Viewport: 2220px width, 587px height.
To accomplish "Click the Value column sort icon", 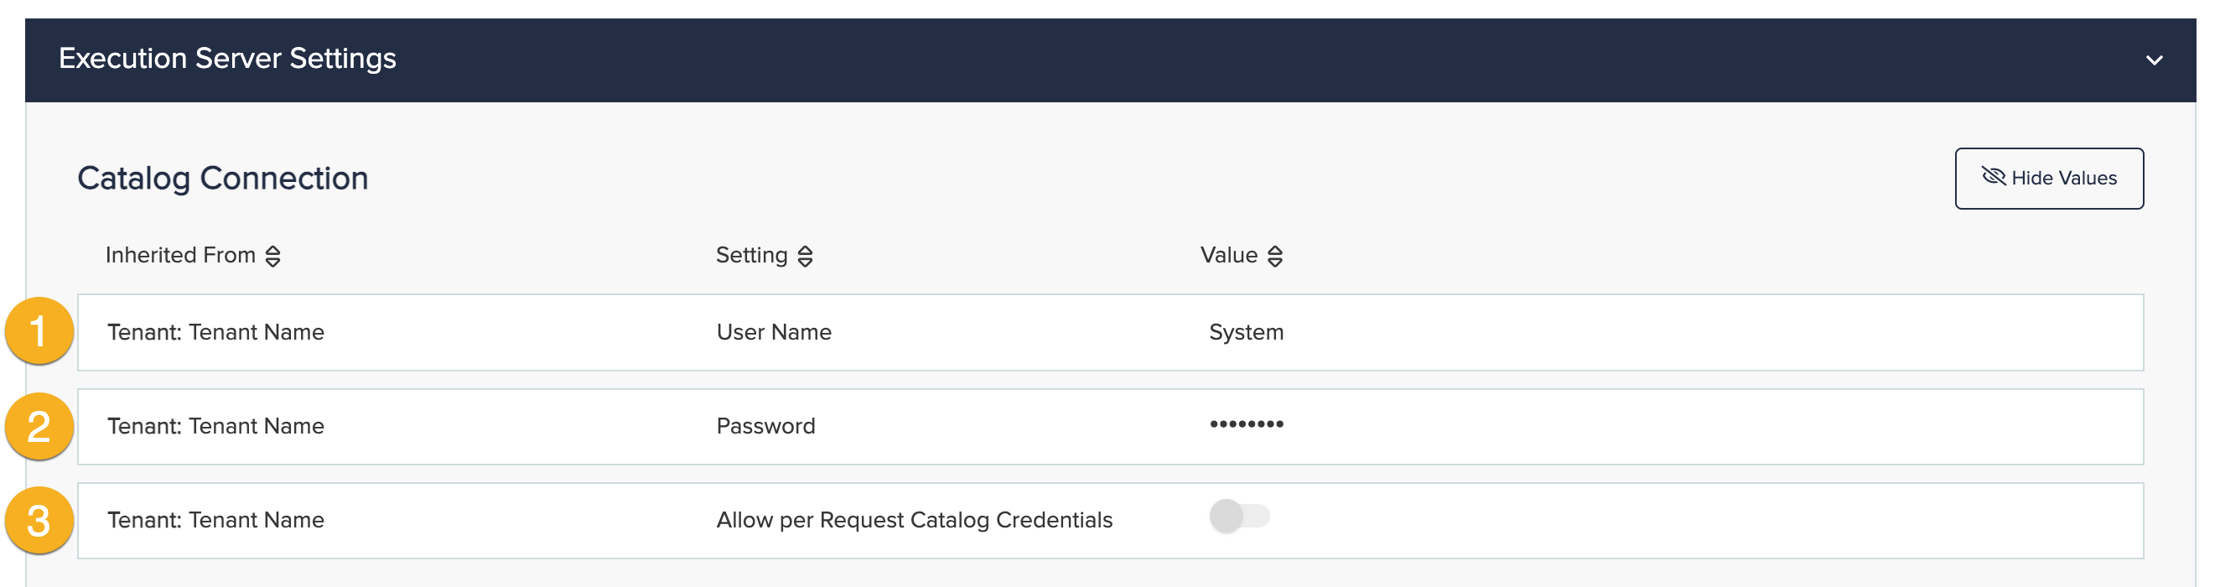I will [1274, 256].
